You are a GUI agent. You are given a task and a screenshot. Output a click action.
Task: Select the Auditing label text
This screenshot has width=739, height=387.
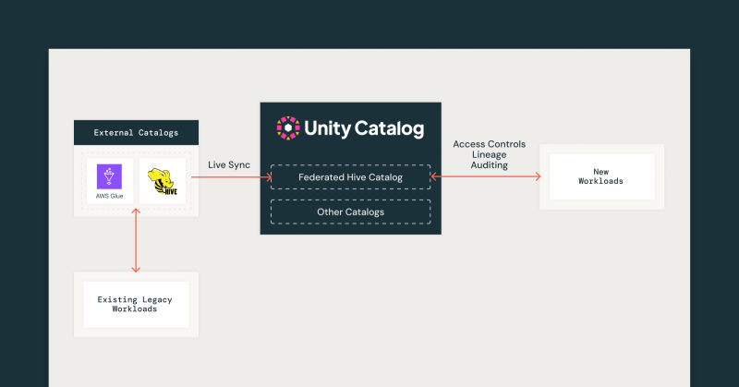point(489,165)
